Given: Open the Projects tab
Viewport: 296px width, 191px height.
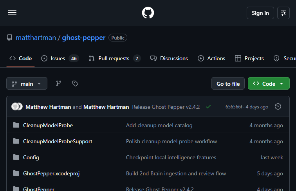Looking at the screenshot, I should coord(249,58).
